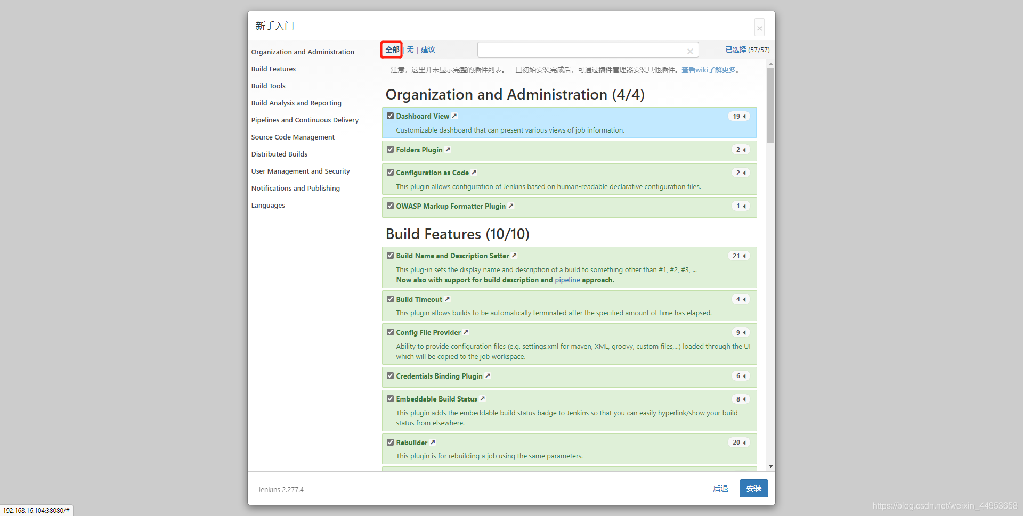Uncheck the Dashboard View plugin
The height and width of the screenshot is (516, 1023).
[x=390, y=116]
